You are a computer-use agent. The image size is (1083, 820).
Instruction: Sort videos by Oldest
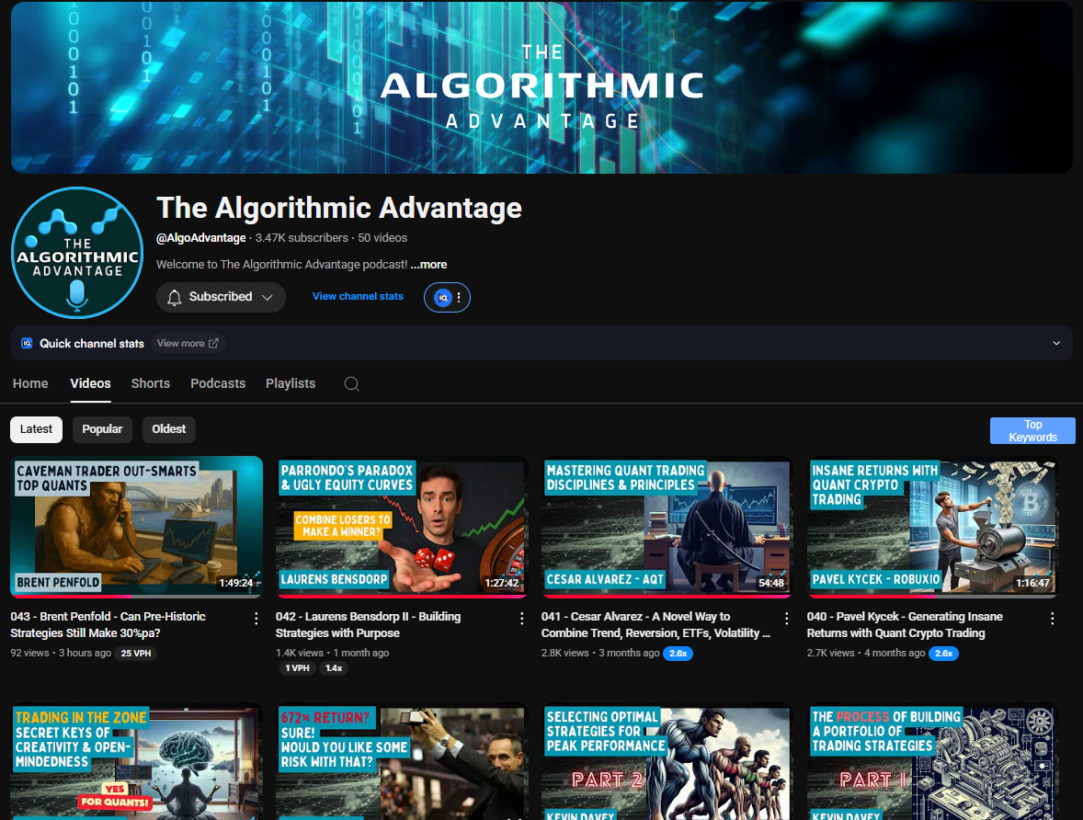168,429
